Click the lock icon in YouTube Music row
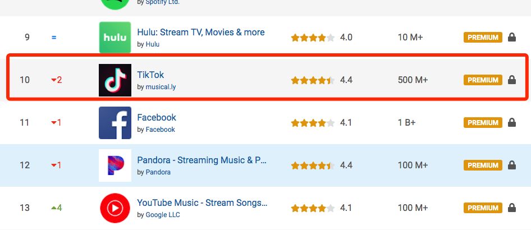Screen dimensions: 531x230 [511, 208]
